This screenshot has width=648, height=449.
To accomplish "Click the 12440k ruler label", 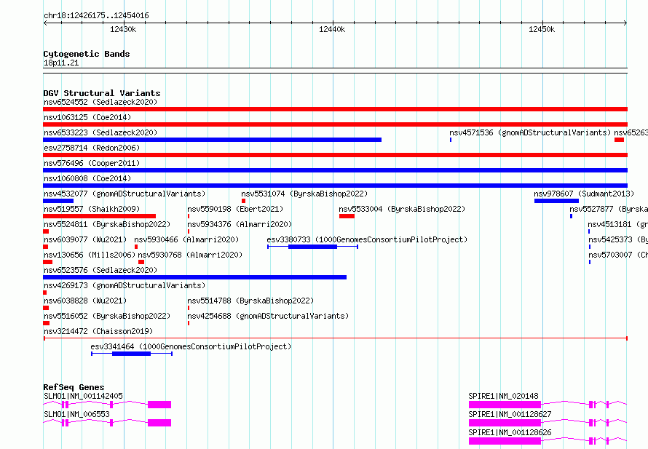I will pyautogui.click(x=332, y=29).
